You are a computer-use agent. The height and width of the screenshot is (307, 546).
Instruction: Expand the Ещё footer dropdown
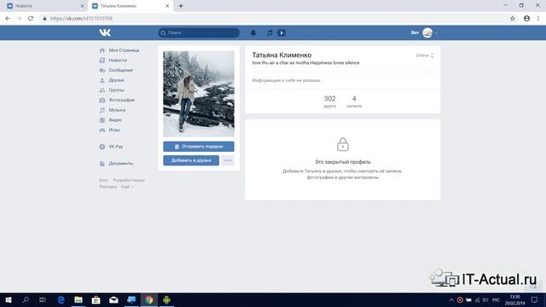point(127,187)
